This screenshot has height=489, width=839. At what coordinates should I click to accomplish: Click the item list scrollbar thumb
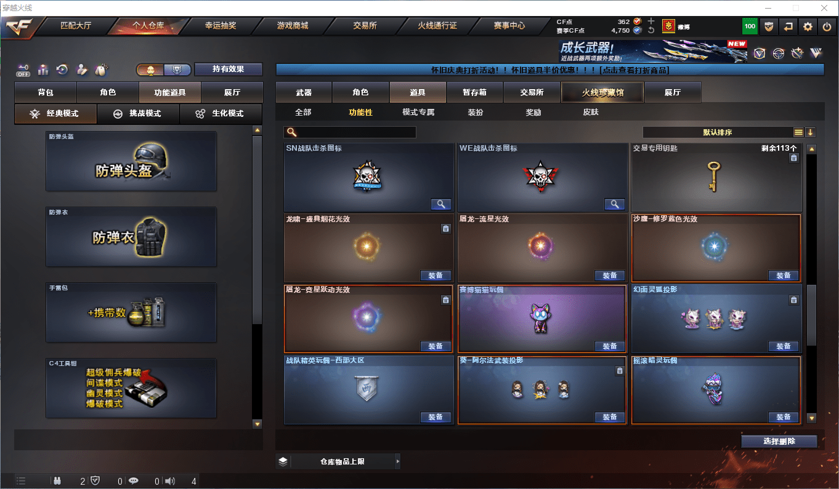[812, 314]
